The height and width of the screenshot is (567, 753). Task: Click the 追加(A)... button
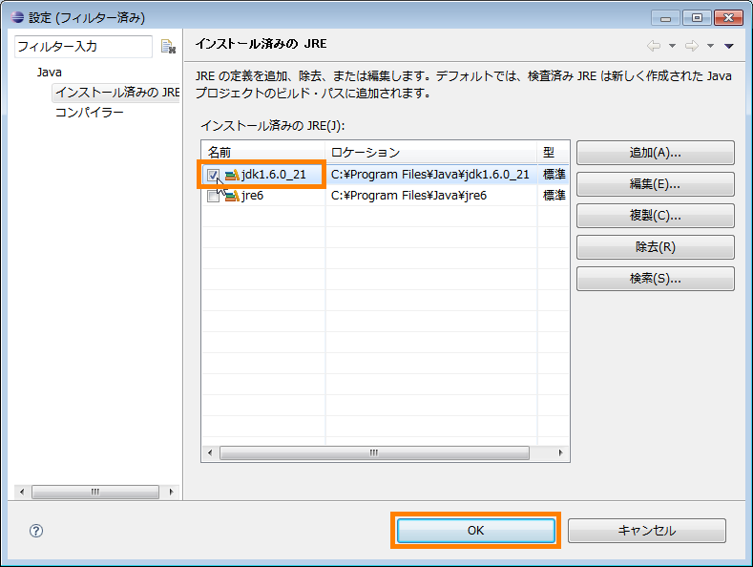point(656,153)
